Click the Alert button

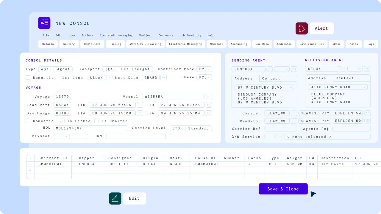pos(321,28)
